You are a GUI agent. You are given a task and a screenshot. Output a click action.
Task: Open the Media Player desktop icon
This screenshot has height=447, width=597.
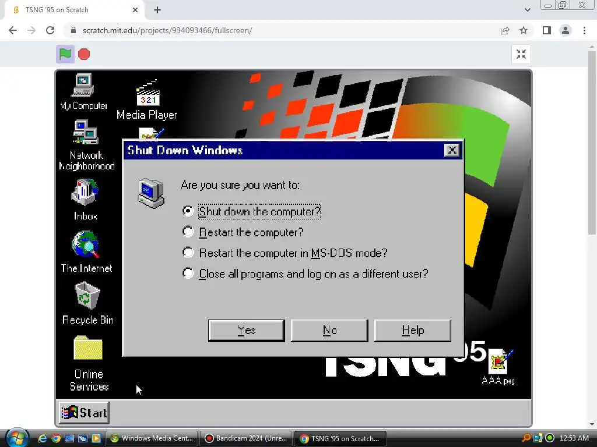point(147,100)
